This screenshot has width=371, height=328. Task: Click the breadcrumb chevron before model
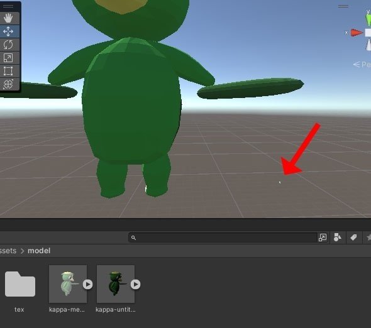(23, 251)
